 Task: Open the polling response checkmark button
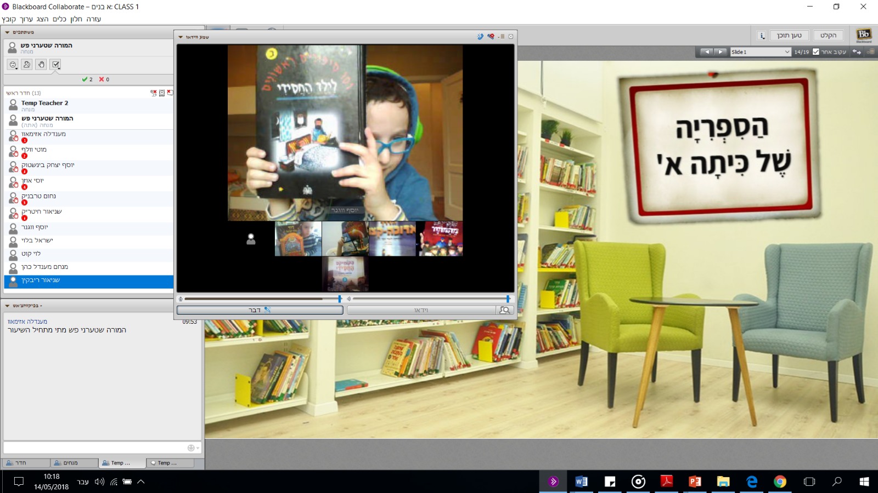(x=55, y=65)
